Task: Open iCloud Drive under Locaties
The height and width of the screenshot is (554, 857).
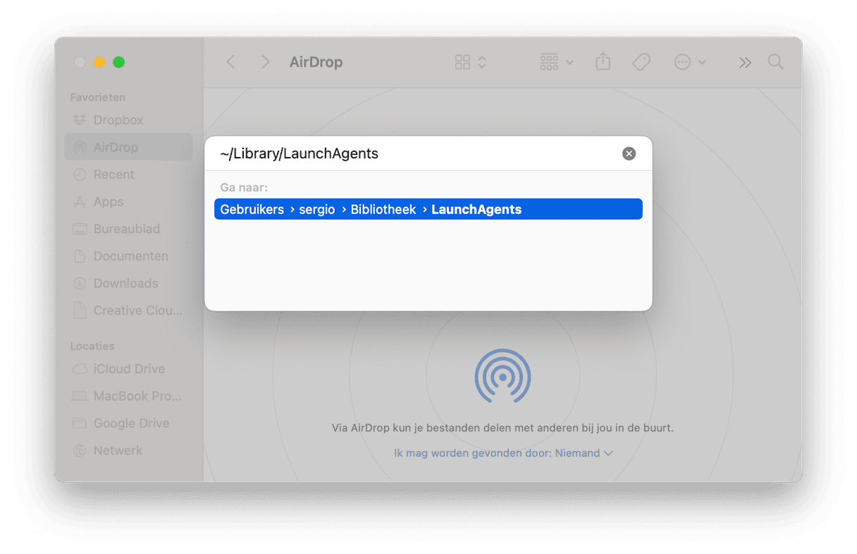Action: 128,369
